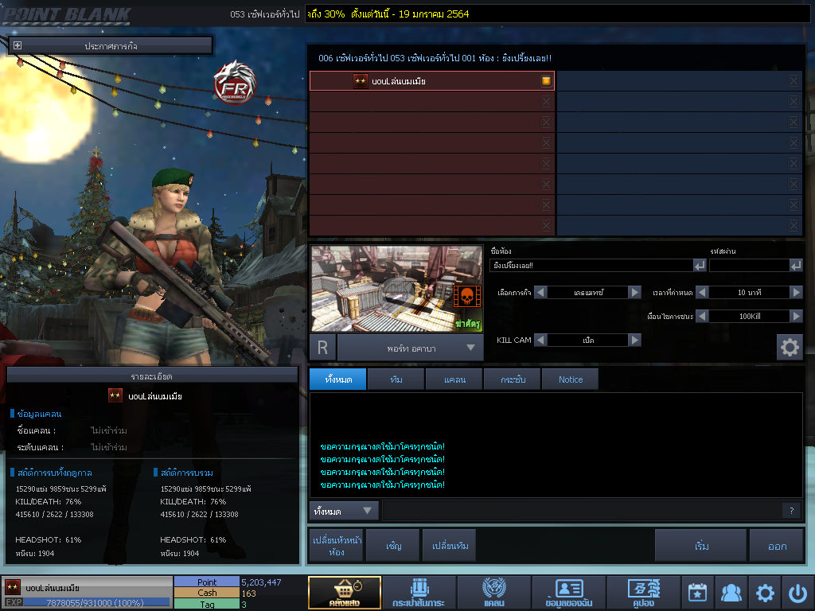Start the match with เริ่ม button
Image resolution: width=815 pixels, height=611 pixels.
(701, 546)
